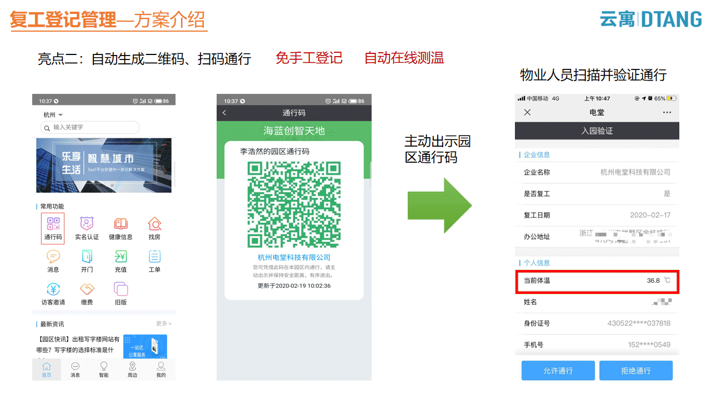Screen dimensions: 711x400
Task: Tap the 旧版 old version icon
Action: point(121,293)
